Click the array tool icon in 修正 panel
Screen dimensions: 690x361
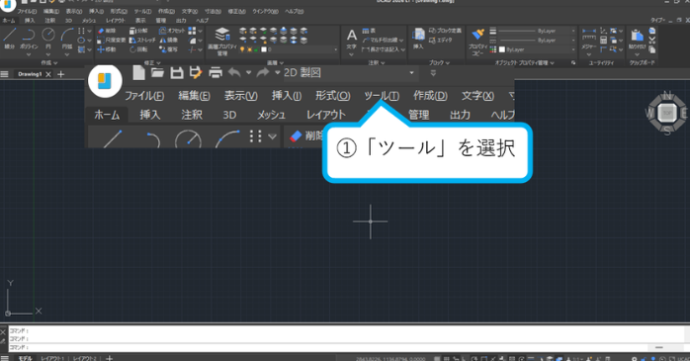(192, 31)
